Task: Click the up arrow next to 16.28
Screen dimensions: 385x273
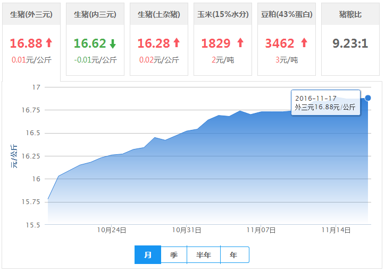Action: coord(177,43)
